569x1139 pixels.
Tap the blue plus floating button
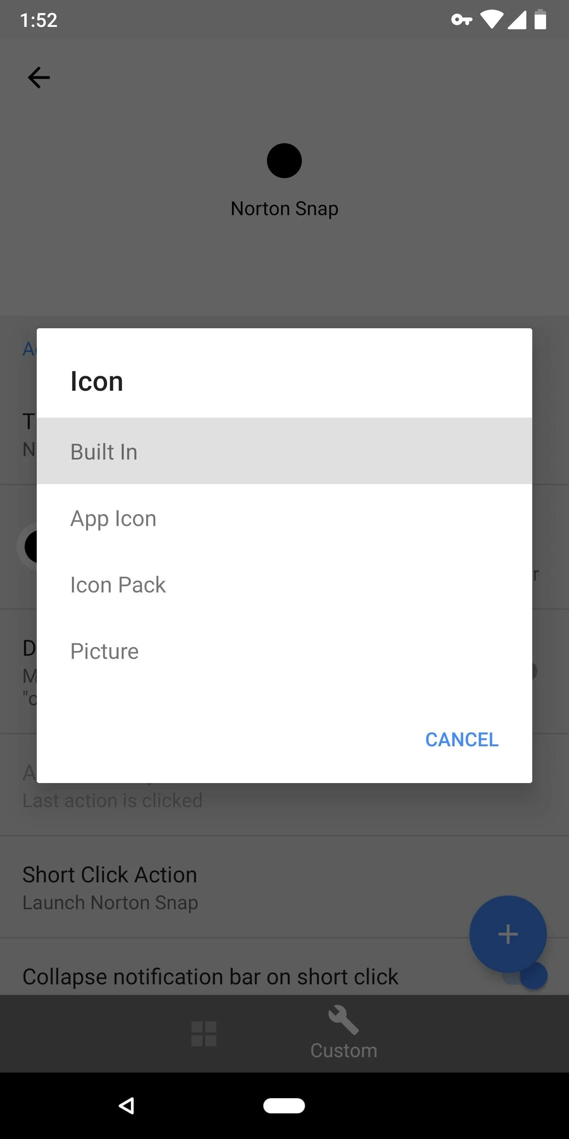[508, 934]
